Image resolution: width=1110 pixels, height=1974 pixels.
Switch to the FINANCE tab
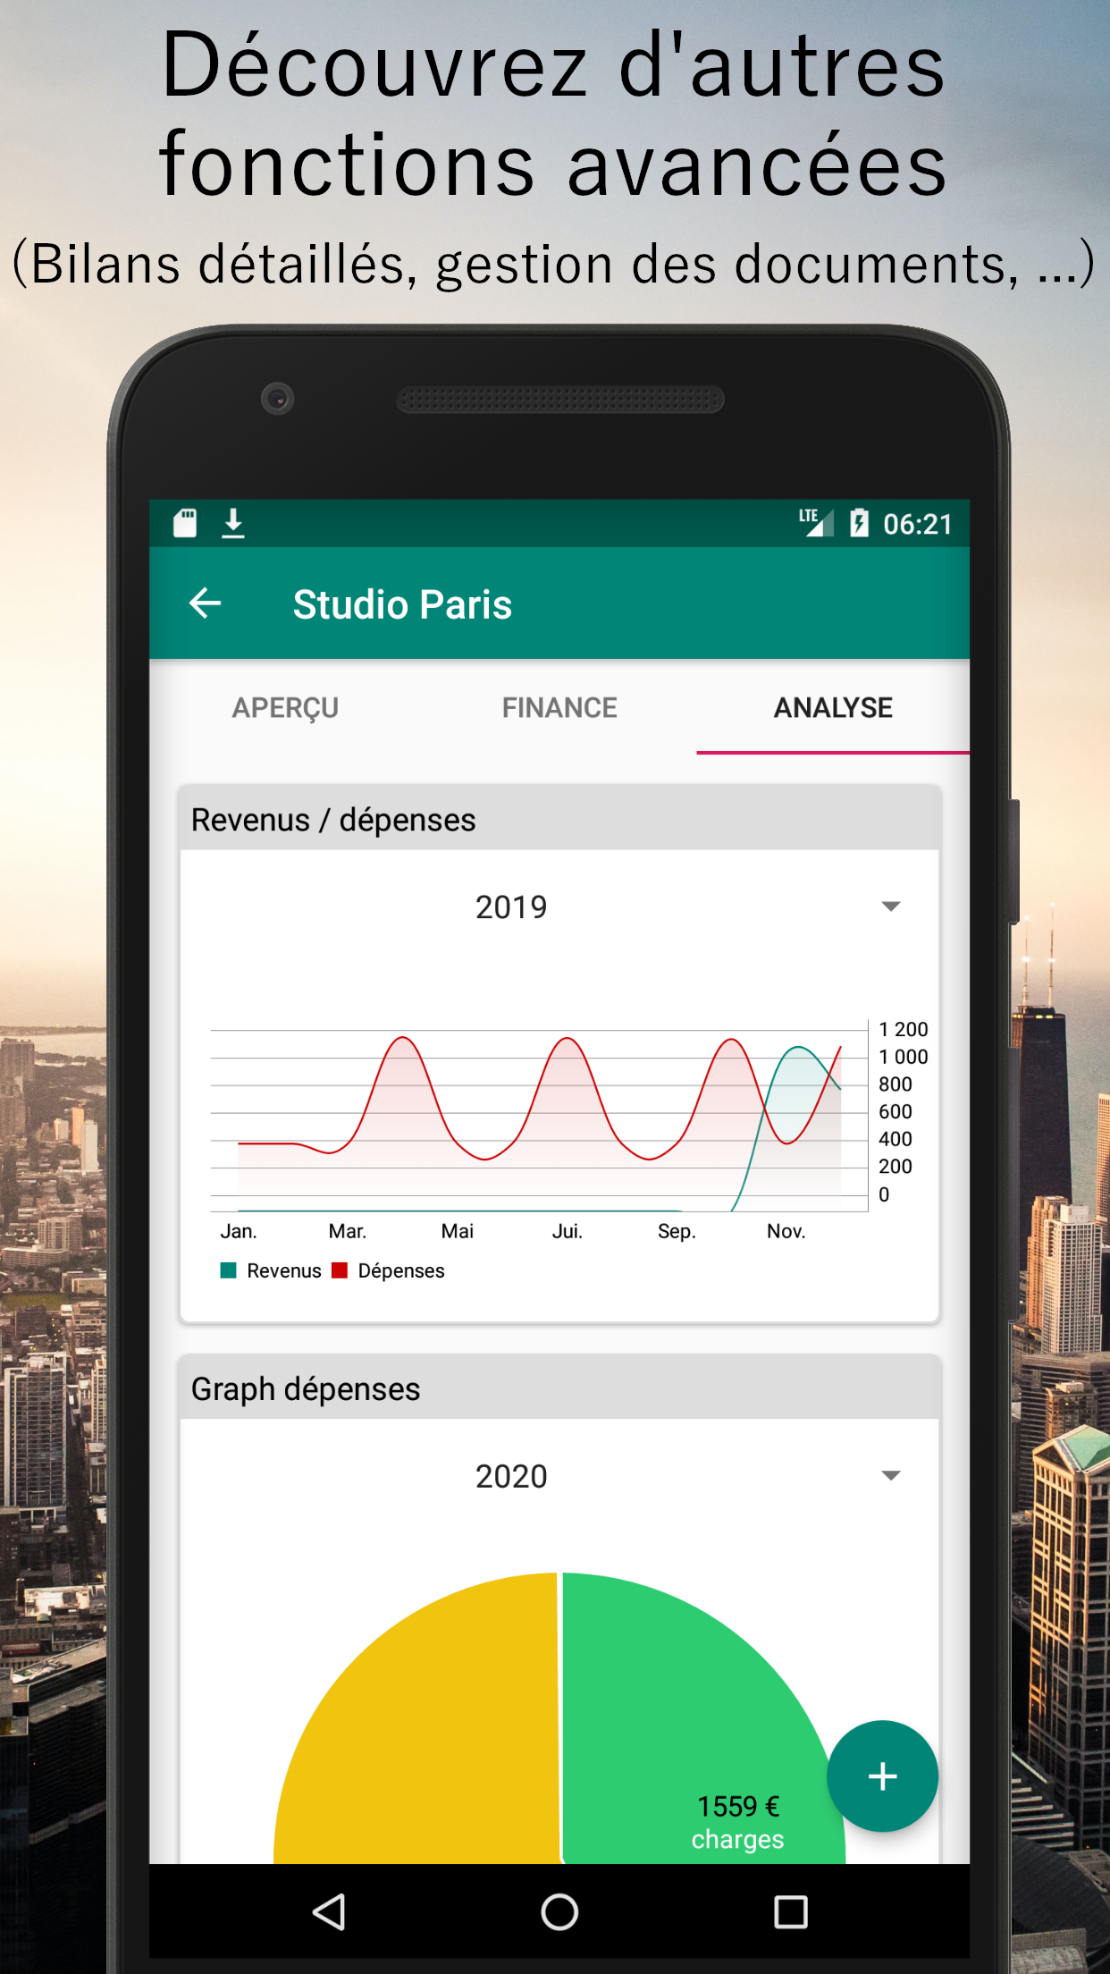(x=559, y=707)
